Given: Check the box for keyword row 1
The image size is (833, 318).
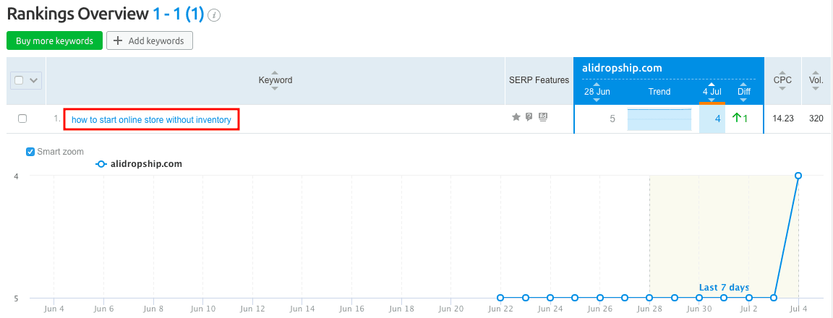Looking at the screenshot, I should point(22,119).
